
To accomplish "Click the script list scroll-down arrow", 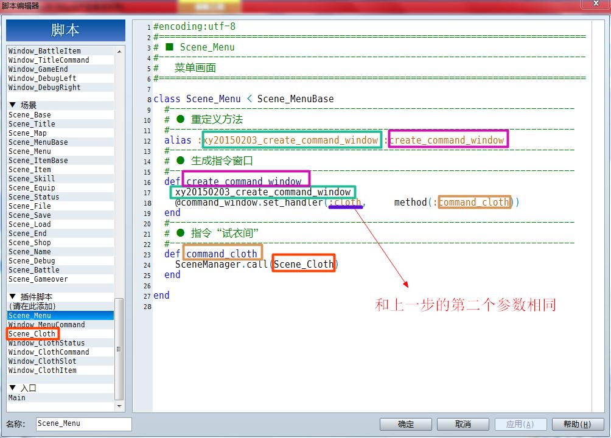I will click(x=119, y=406).
